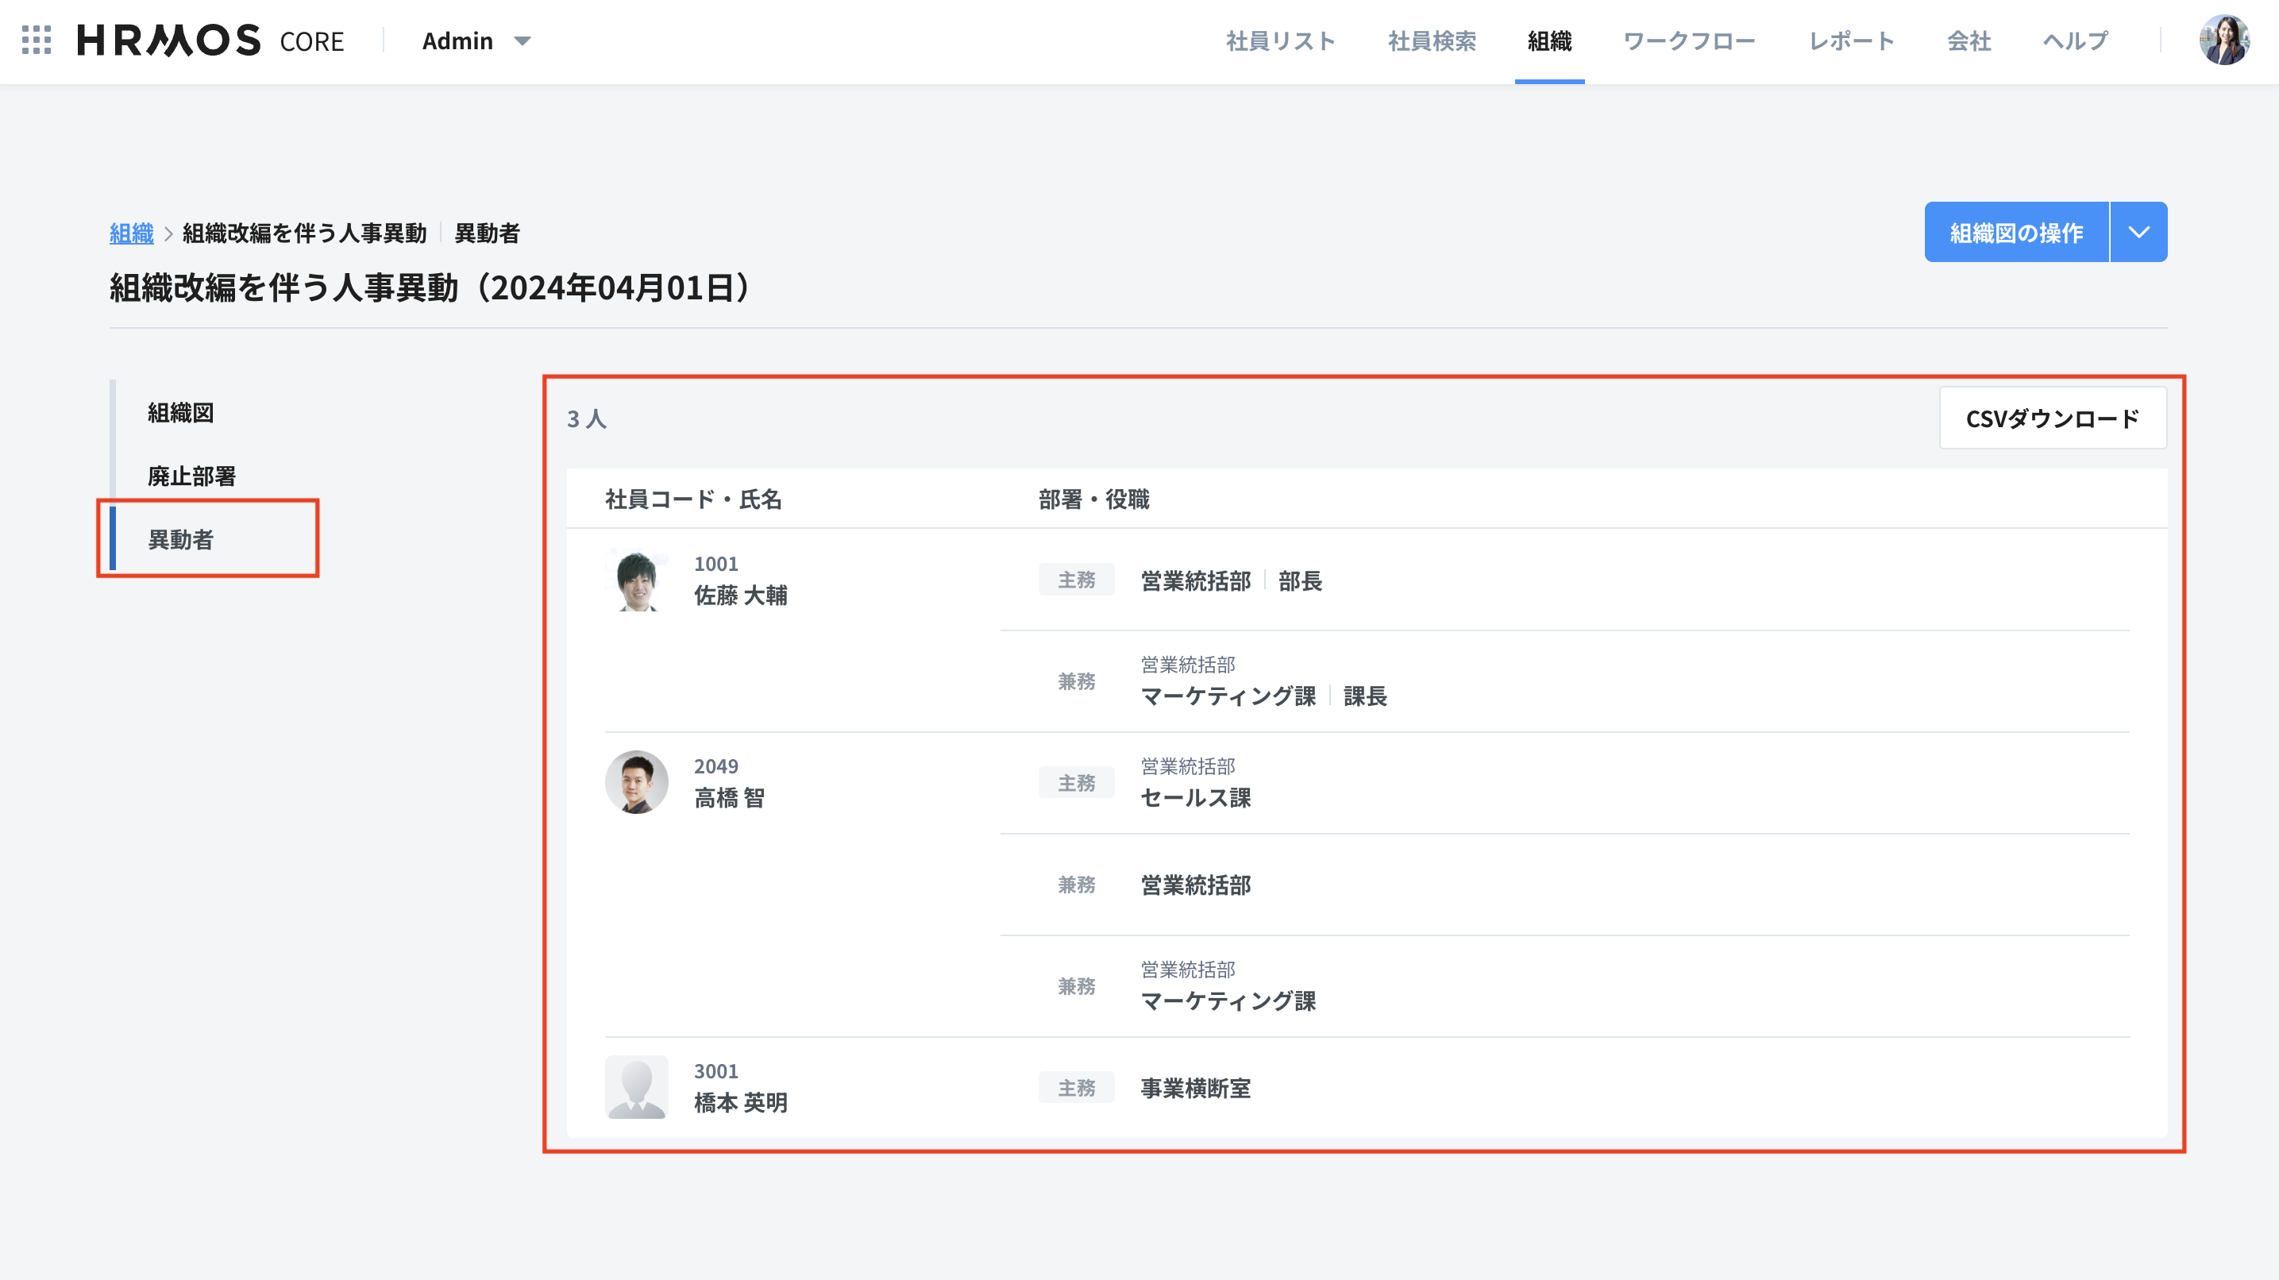This screenshot has height=1280, width=2279.
Task: Click 佐藤 大輔's profile photo
Action: click(636, 580)
